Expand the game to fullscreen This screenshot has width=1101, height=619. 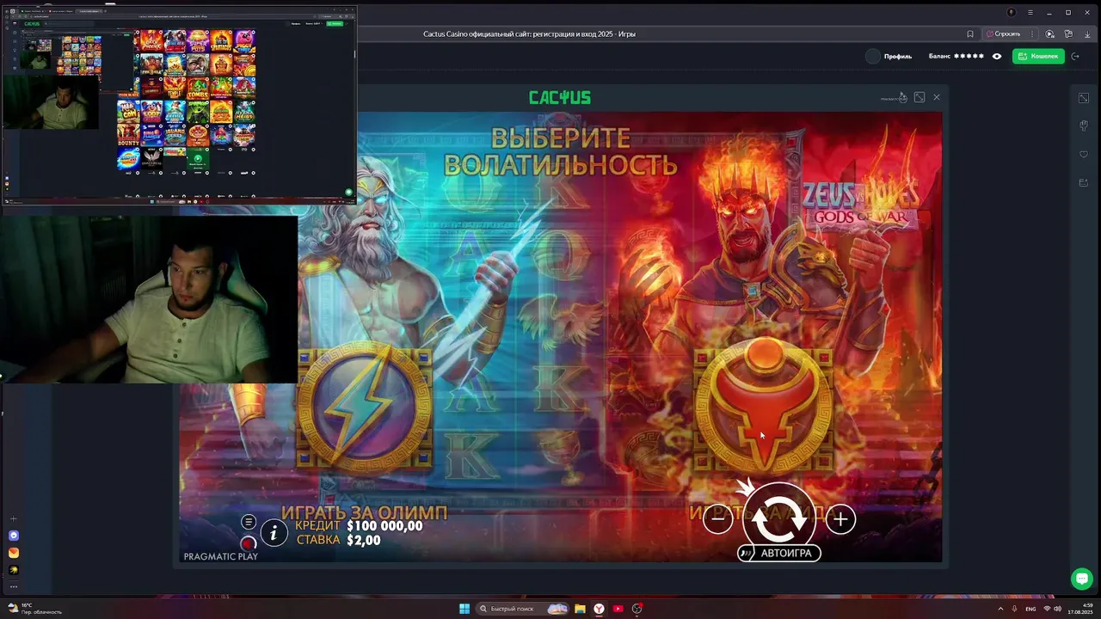[920, 97]
